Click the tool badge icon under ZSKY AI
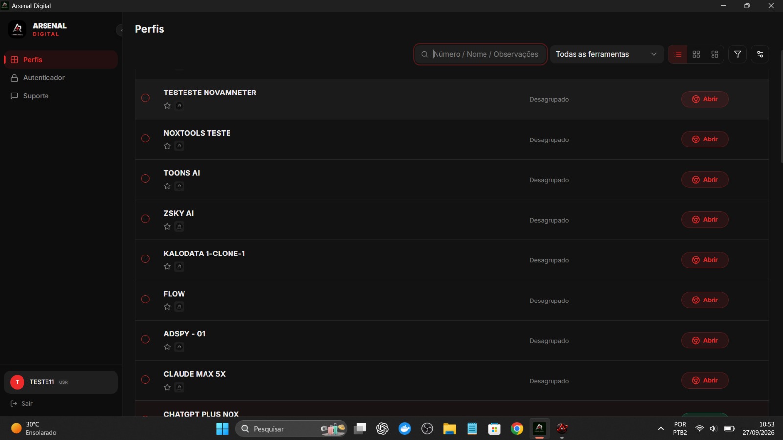Viewport: 783px width, 440px height. click(179, 227)
